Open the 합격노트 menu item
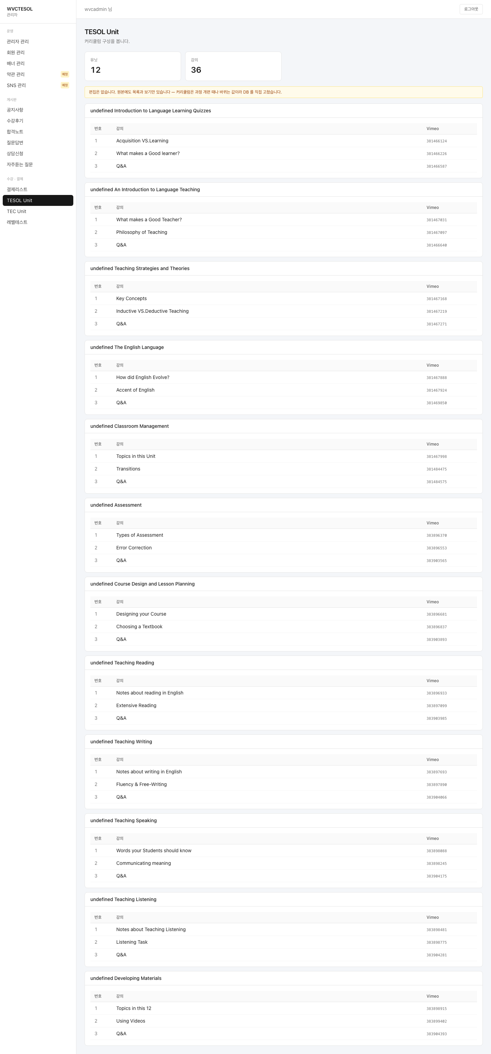 click(x=38, y=132)
